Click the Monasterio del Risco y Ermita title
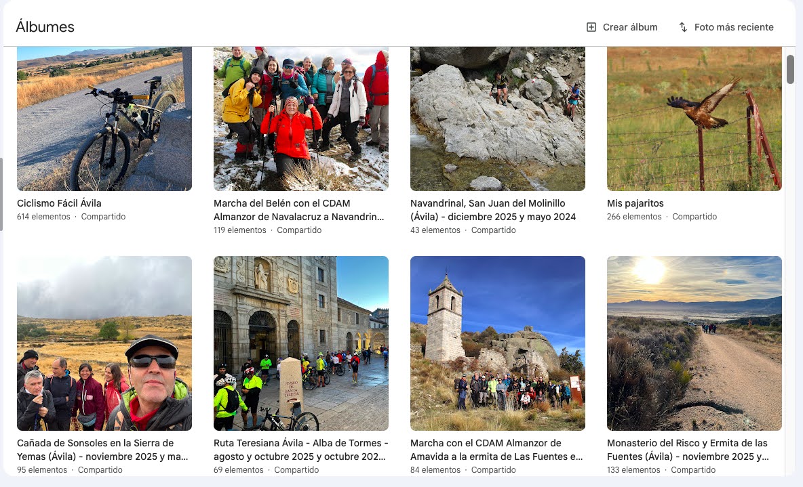 pos(688,450)
